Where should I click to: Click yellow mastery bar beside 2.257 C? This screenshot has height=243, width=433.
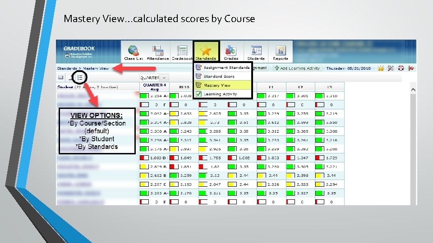pos(144,184)
